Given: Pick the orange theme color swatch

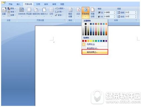Looking at the screenshot, I should (x=106, y=24).
